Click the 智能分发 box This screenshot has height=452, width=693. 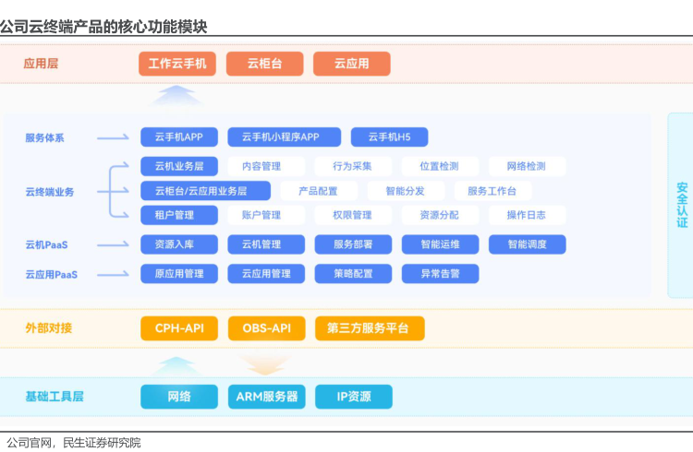[x=407, y=191]
